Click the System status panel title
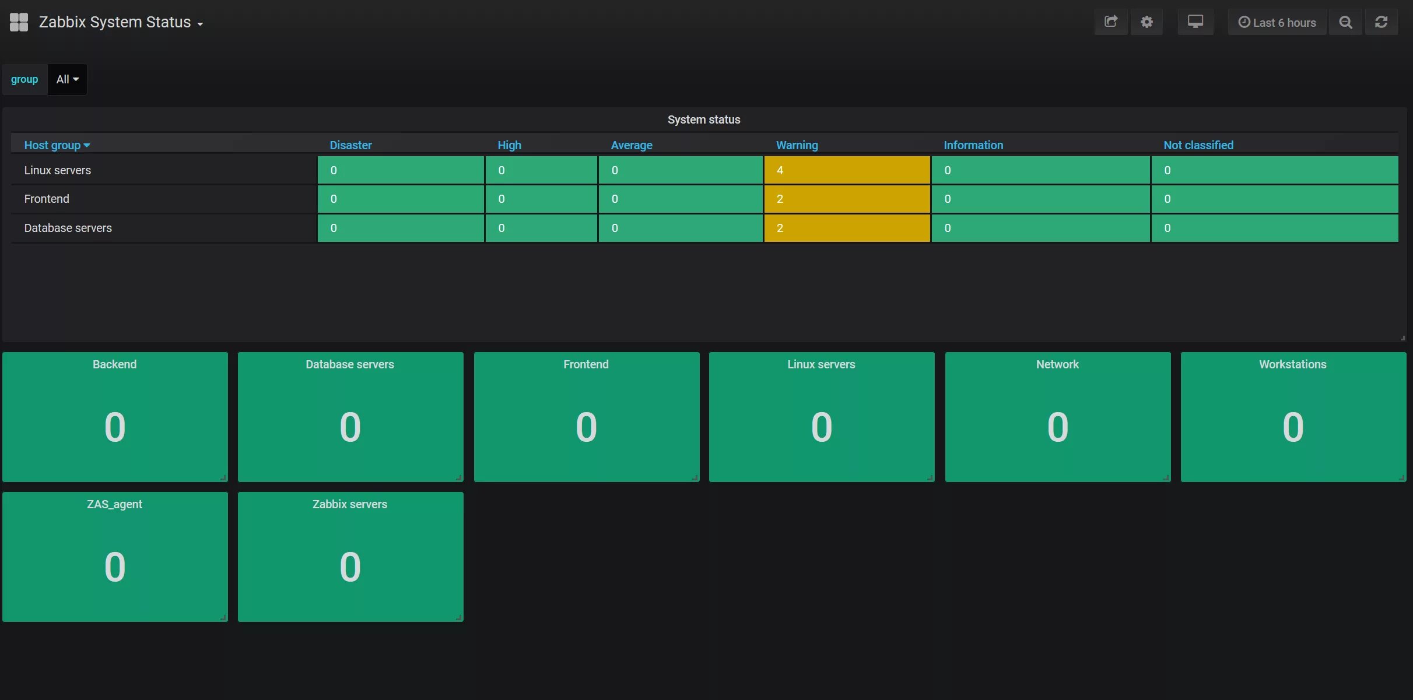 (x=703, y=119)
